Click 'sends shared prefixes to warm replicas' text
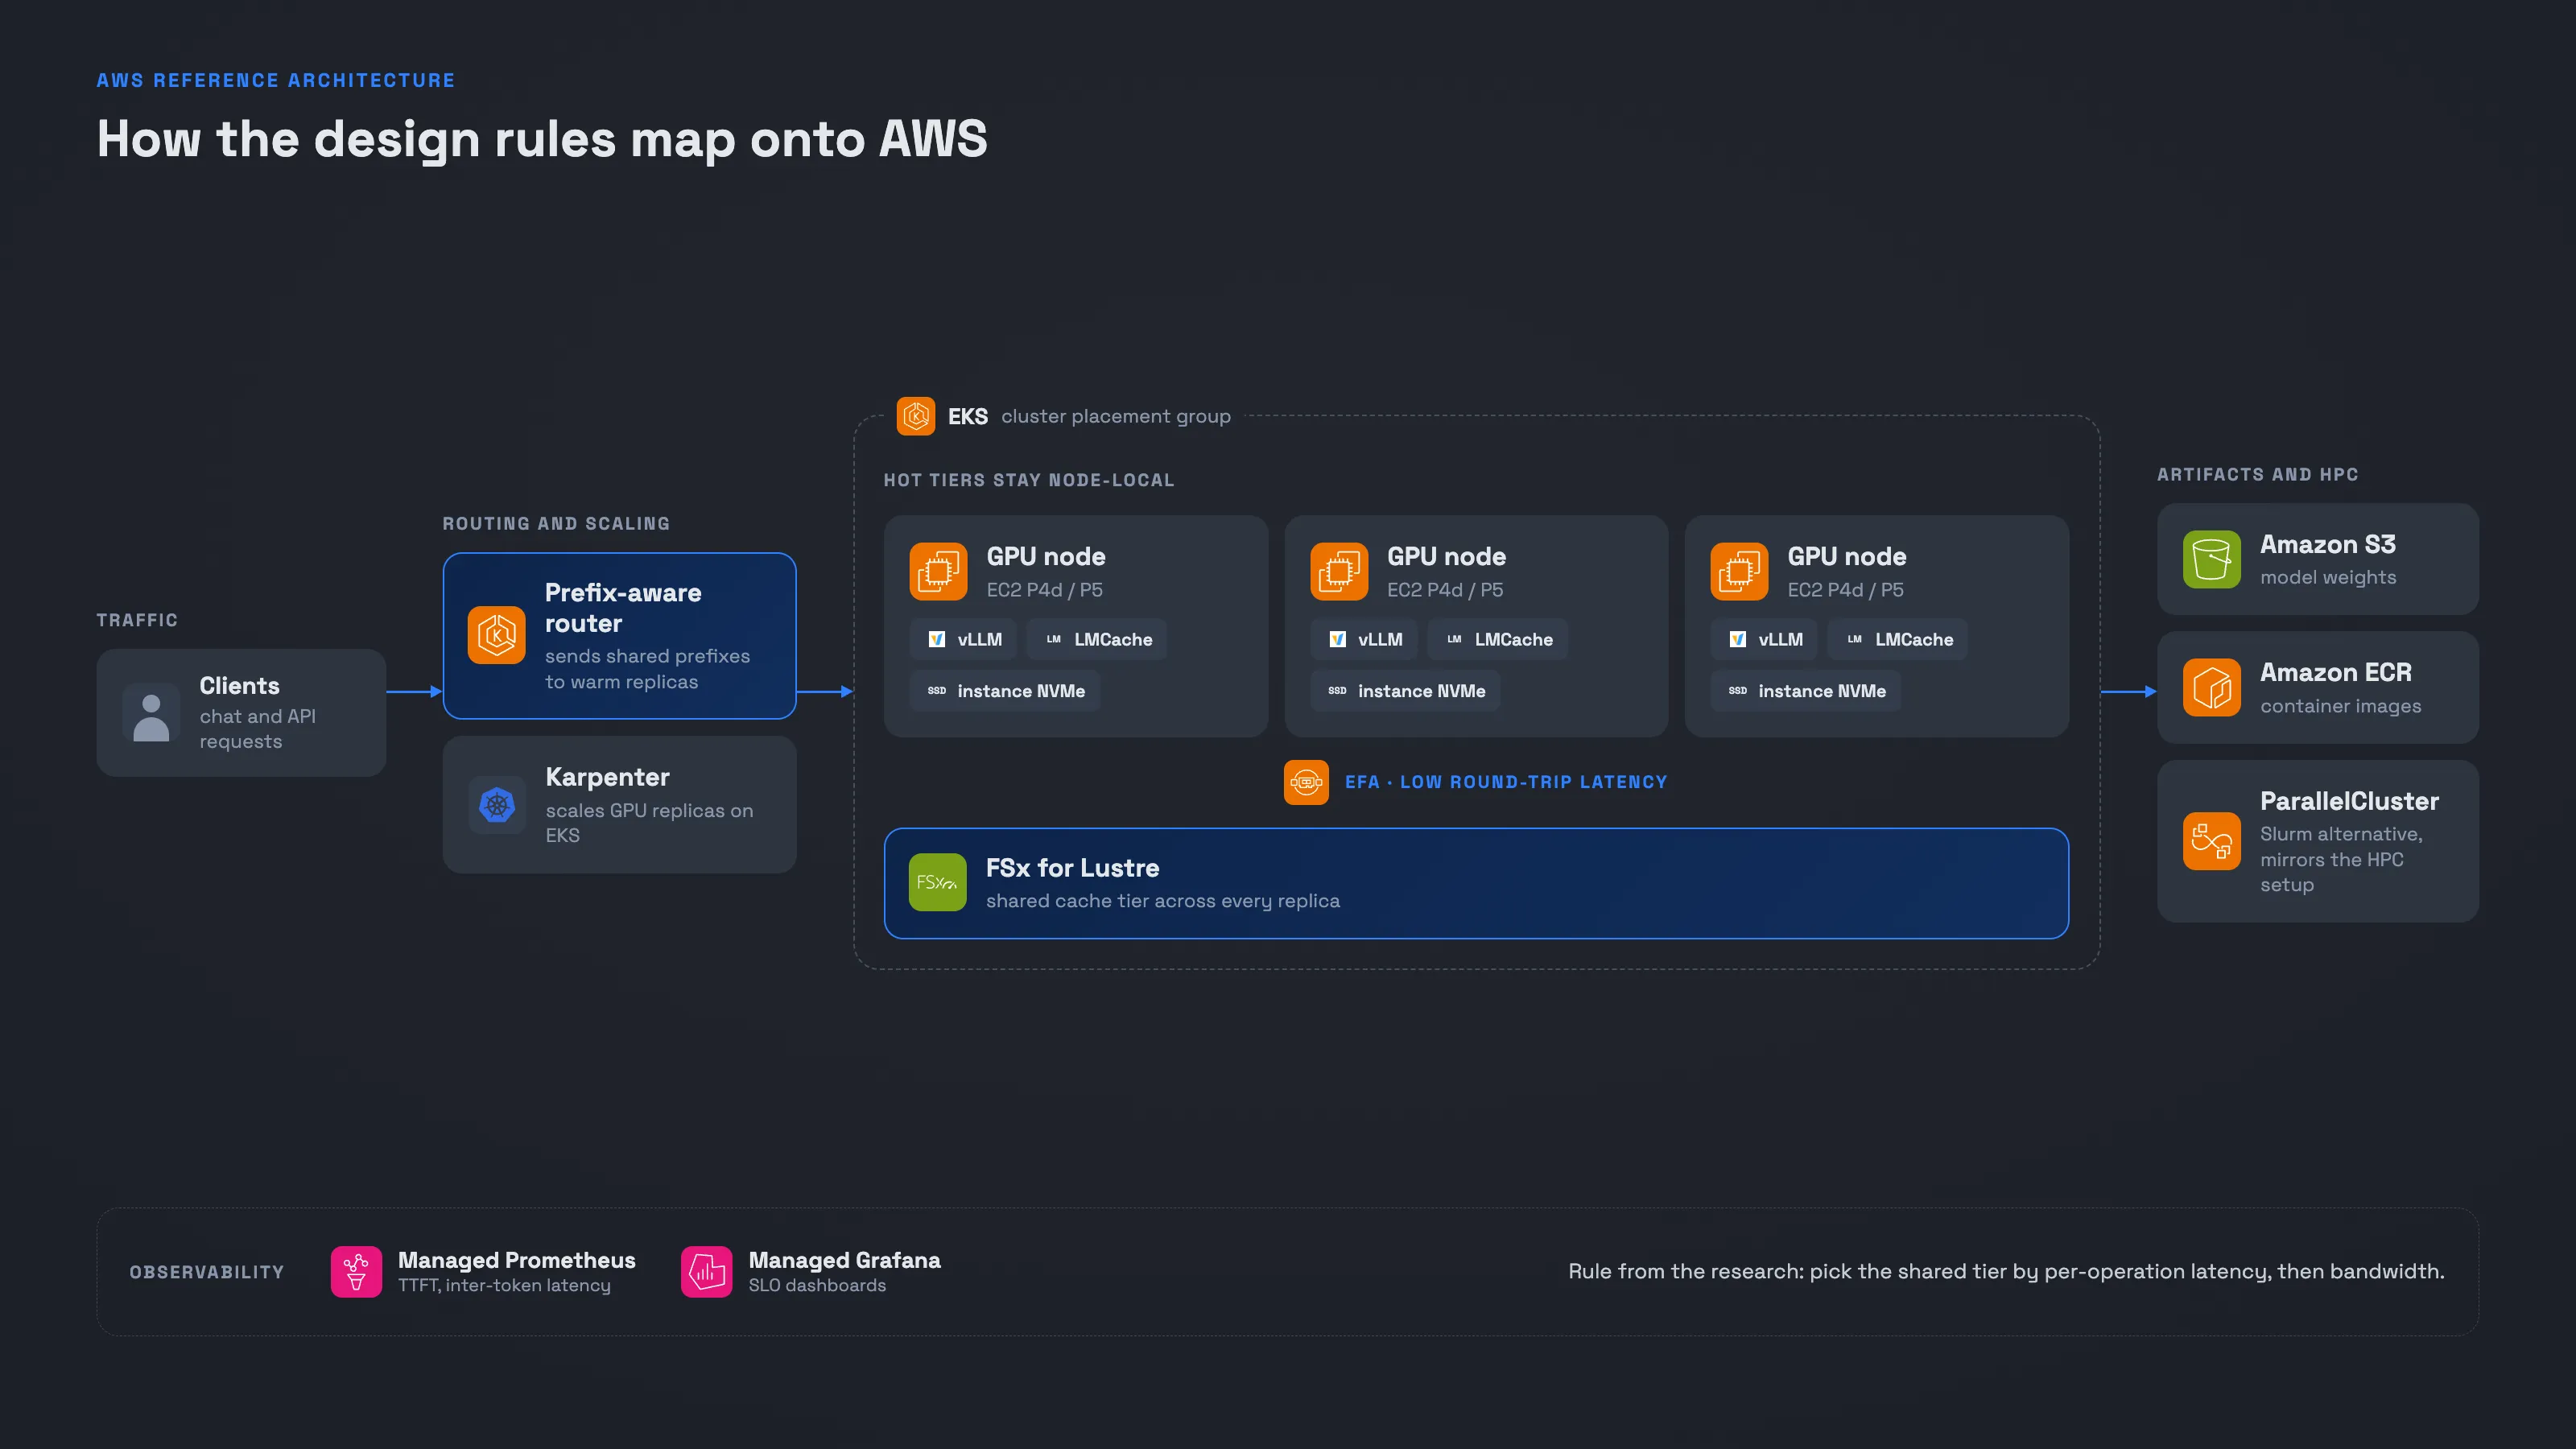 coord(647,669)
